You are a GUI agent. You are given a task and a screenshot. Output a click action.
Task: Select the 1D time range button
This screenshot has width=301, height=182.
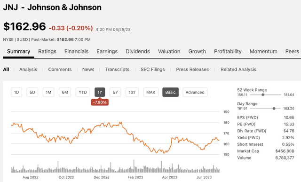tap(16, 92)
